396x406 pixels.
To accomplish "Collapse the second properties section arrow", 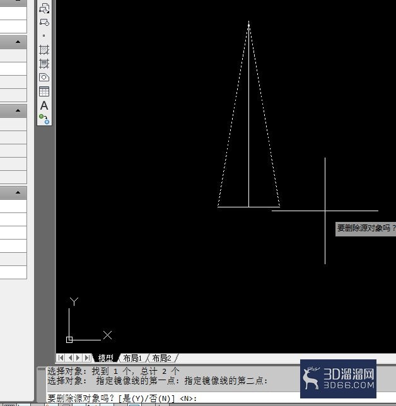I will 18,110.
